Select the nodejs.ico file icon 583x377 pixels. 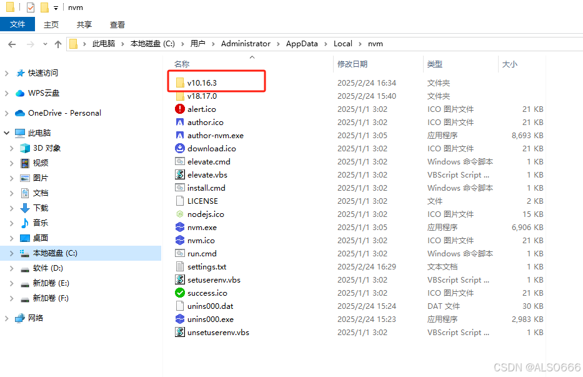(x=180, y=214)
